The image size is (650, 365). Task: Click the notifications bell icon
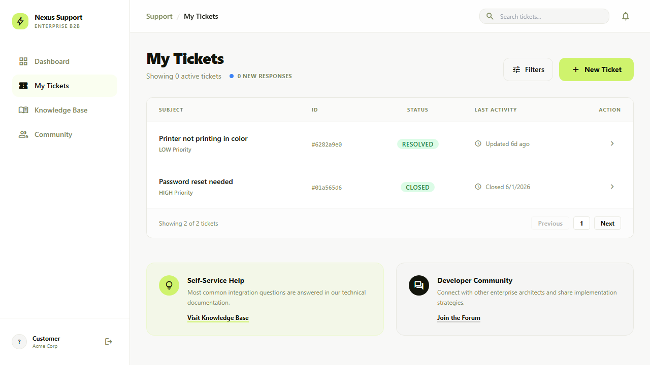pyautogui.click(x=626, y=16)
